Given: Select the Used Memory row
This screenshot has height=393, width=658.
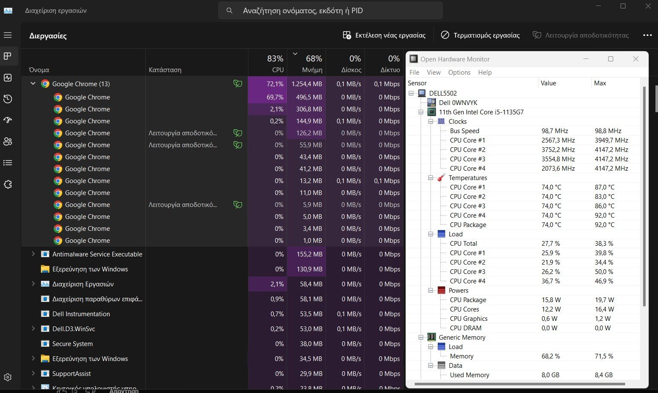Looking at the screenshot, I should click(x=524, y=375).
